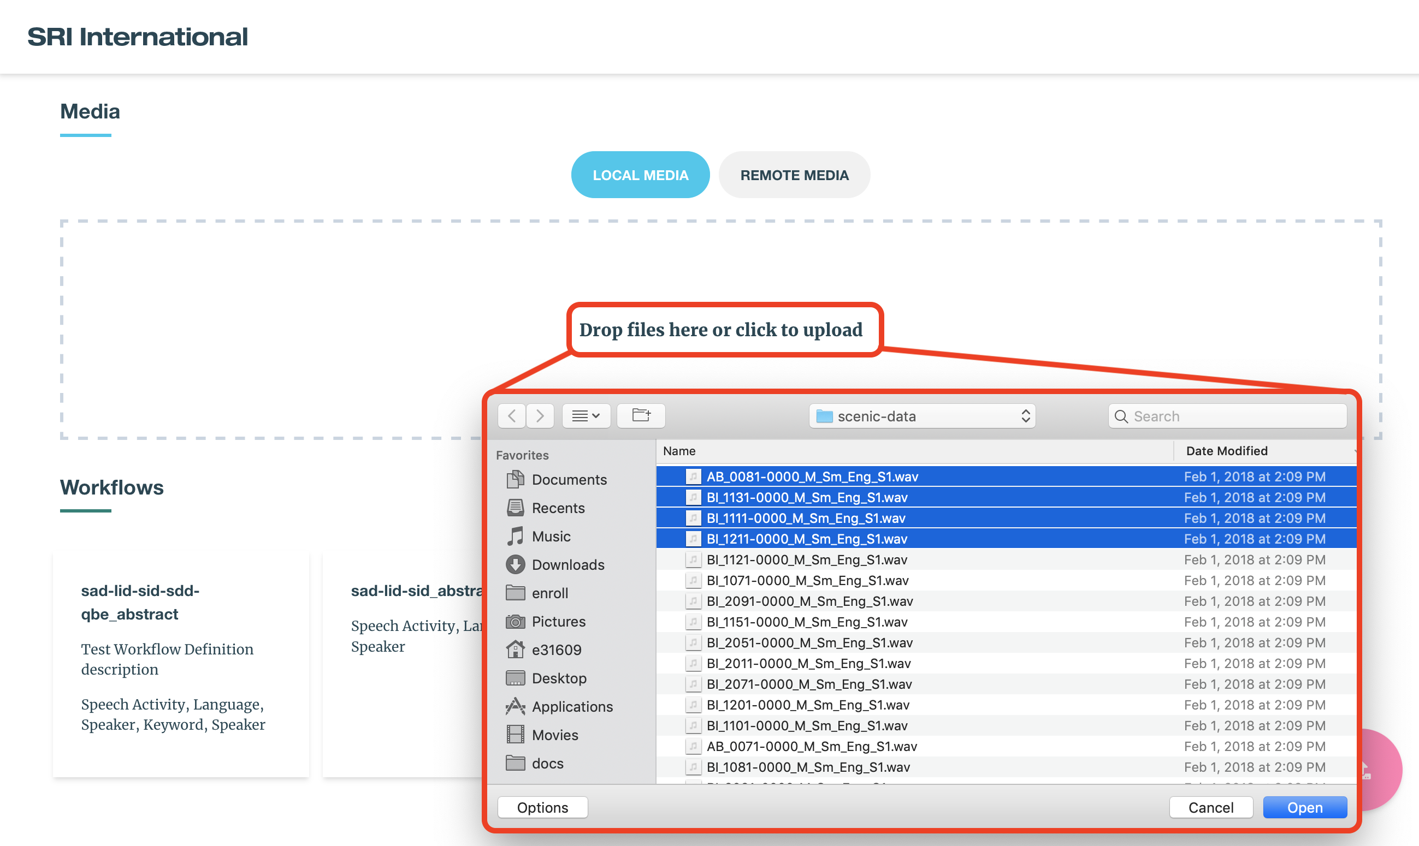Open the Downloads folder in sidebar
1419x846 pixels.
point(567,564)
